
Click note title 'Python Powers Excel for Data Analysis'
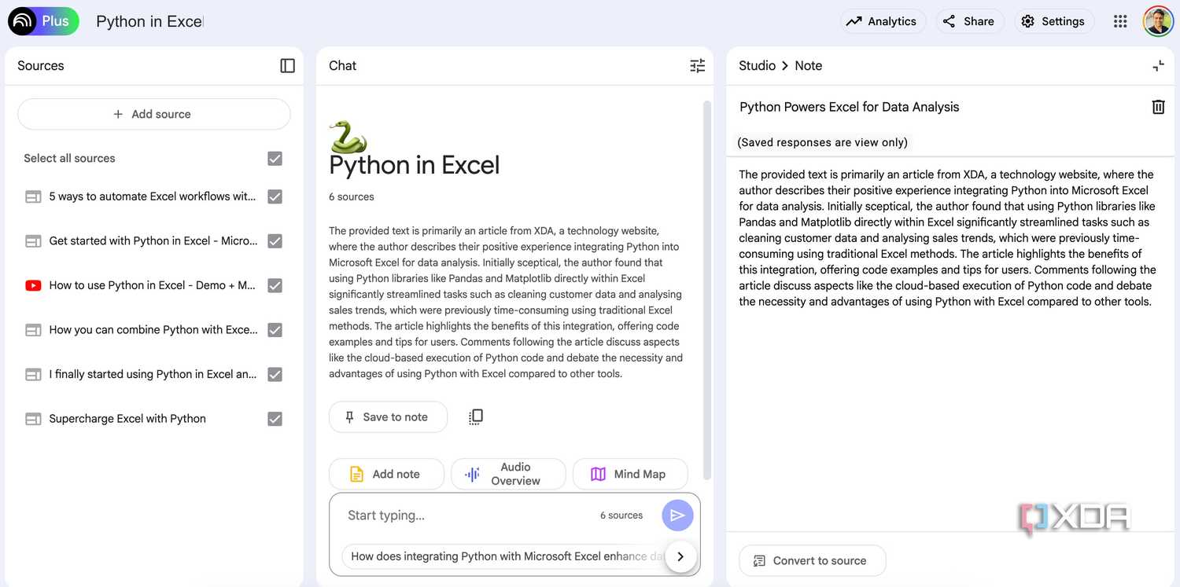tap(850, 107)
